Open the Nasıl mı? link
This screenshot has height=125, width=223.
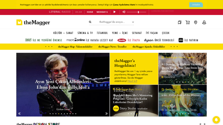click(132, 81)
